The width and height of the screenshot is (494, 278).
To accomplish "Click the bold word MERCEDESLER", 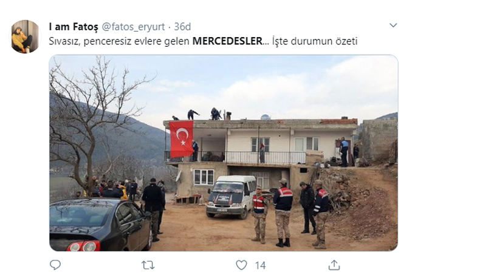I will (227, 41).
